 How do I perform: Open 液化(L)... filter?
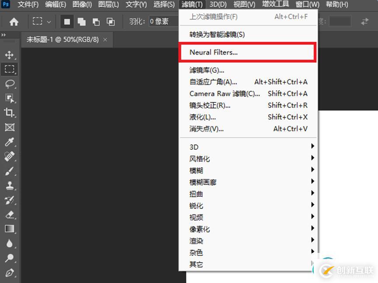[248, 117]
